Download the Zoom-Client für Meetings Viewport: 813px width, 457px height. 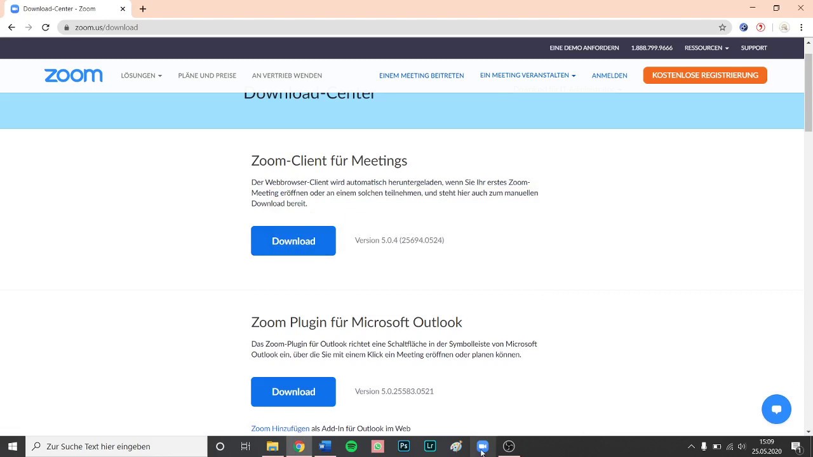(x=293, y=241)
